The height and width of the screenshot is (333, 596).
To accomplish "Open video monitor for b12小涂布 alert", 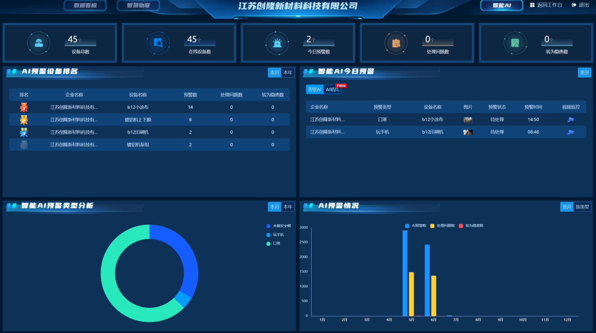I will click(571, 120).
